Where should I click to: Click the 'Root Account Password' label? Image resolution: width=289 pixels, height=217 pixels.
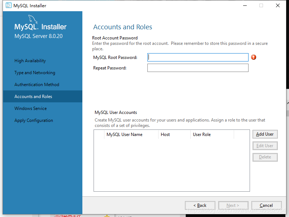tap(115, 38)
